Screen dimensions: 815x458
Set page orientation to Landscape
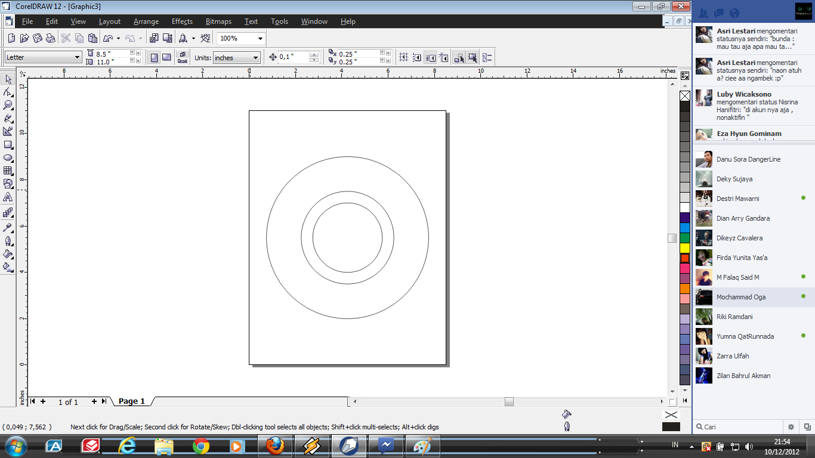[166, 58]
